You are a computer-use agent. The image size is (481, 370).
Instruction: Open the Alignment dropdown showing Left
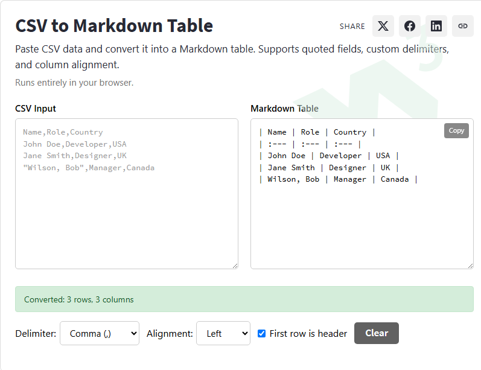[x=223, y=333]
